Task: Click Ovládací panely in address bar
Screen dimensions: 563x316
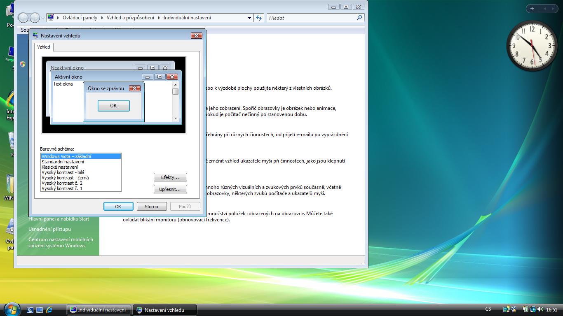Action: pyautogui.click(x=80, y=18)
